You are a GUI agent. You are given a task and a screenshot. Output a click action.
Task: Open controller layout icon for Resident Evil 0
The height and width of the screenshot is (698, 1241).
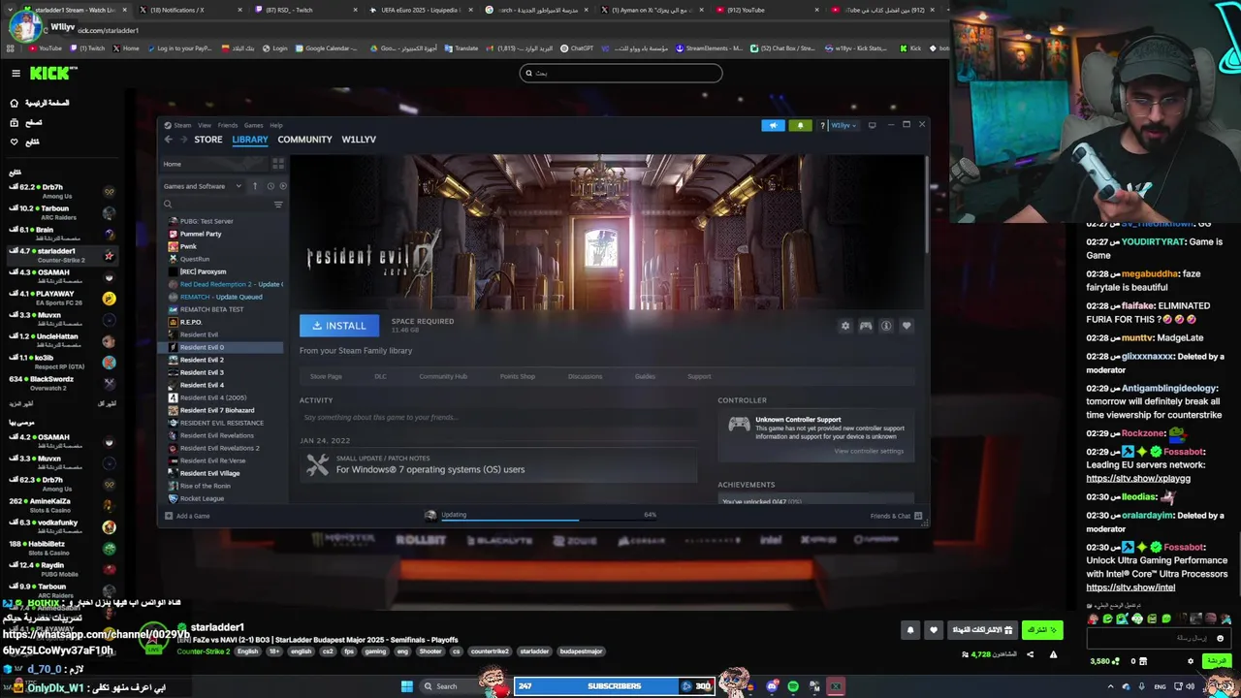(866, 326)
